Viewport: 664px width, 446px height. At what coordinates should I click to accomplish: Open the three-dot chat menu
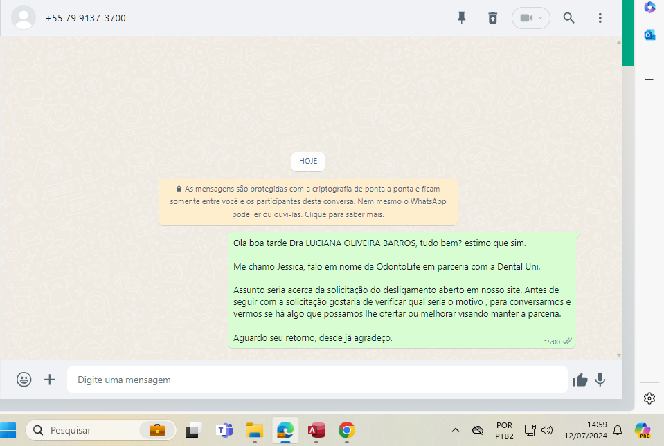pos(600,18)
